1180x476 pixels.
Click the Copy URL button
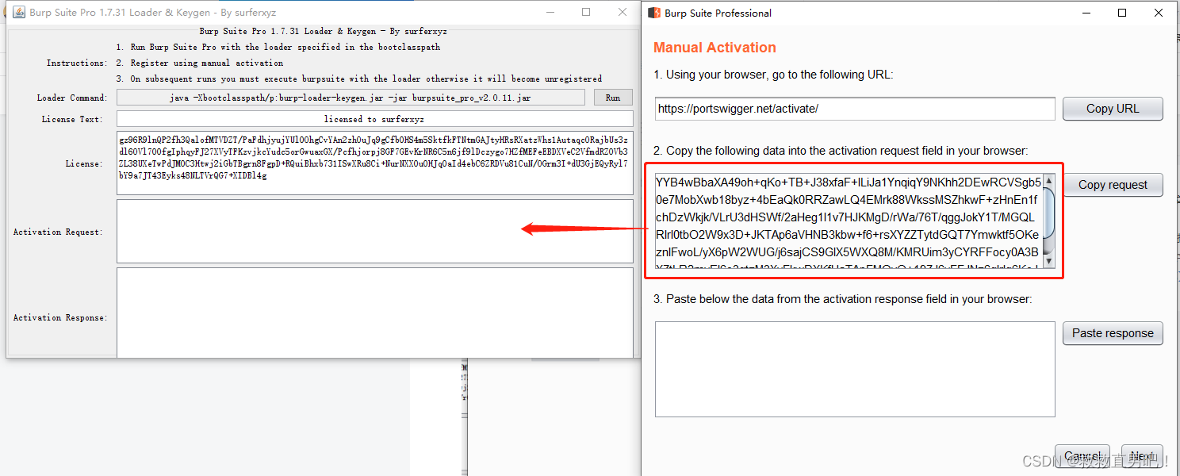point(1112,109)
